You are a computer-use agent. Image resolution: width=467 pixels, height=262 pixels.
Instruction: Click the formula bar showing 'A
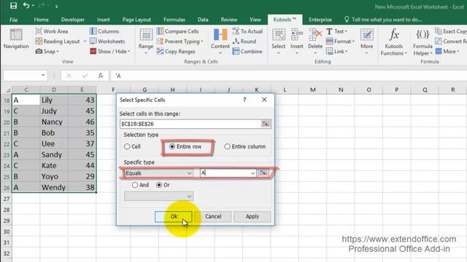(288, 76)
